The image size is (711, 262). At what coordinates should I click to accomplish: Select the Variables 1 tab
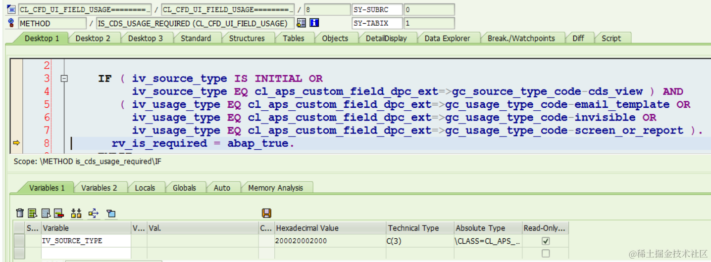click(x=47, y=188)
